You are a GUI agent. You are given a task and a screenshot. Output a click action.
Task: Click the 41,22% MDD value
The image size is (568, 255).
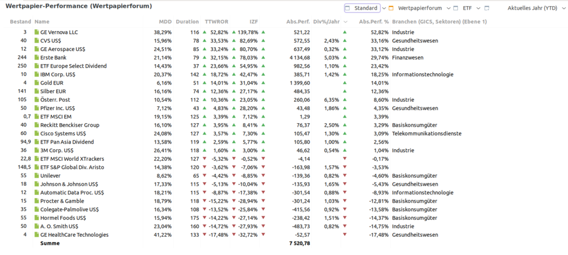(163, 235)
